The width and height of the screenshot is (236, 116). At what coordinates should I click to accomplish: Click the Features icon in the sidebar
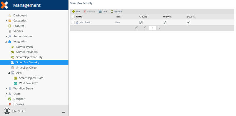pyautogui.click(x=10, y=26)
